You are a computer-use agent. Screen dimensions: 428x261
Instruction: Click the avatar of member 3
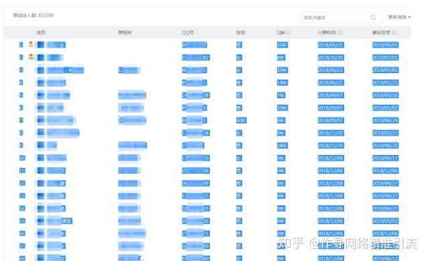point(40,70)
